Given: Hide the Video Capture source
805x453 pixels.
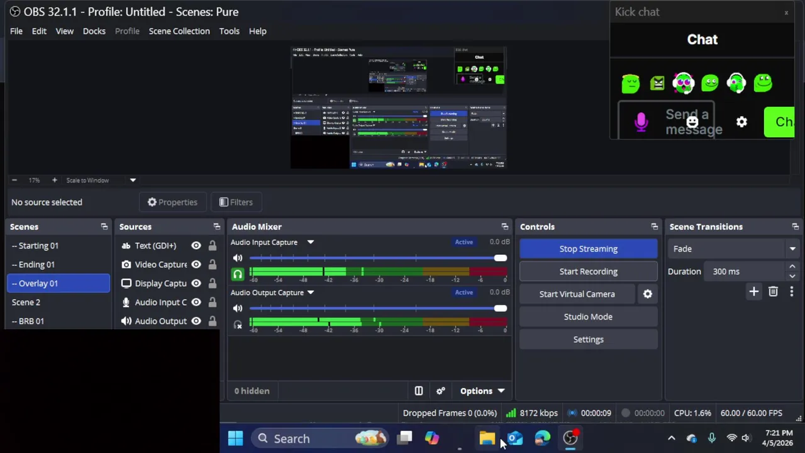Looking at the screenshot, I should (196, 264).
